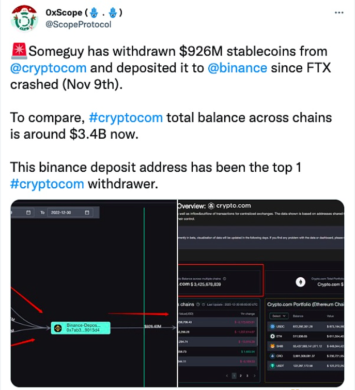Select the Binance-Deposit address node
The width and height of the screenshot is (355, 390).
[81, 327]
